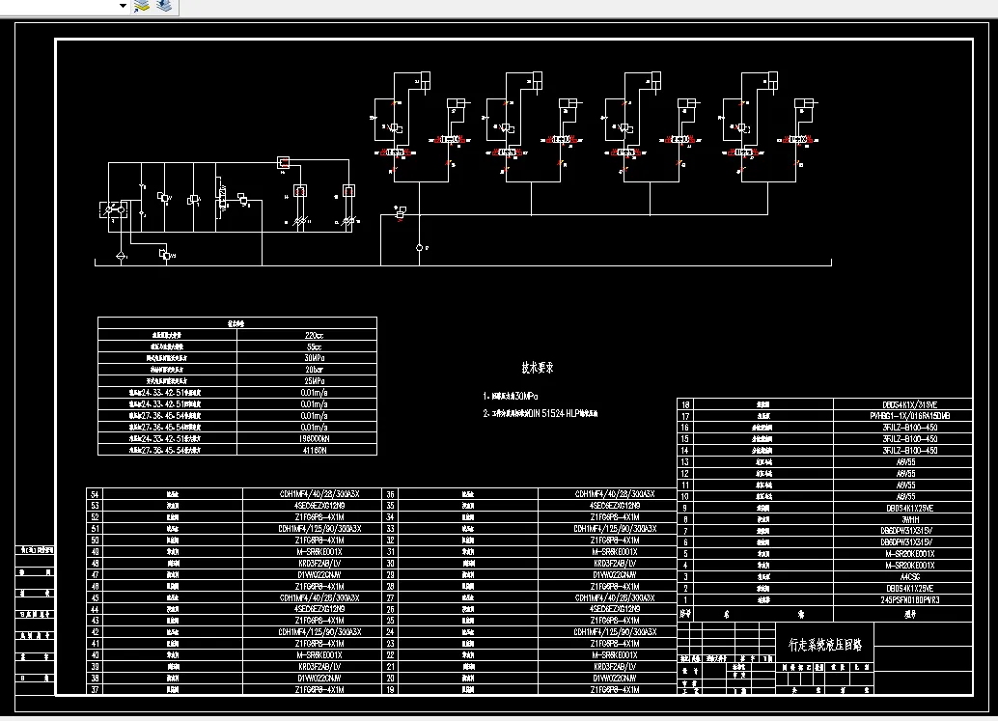Select the diamond filter symbol near tank line

[121, 256]
